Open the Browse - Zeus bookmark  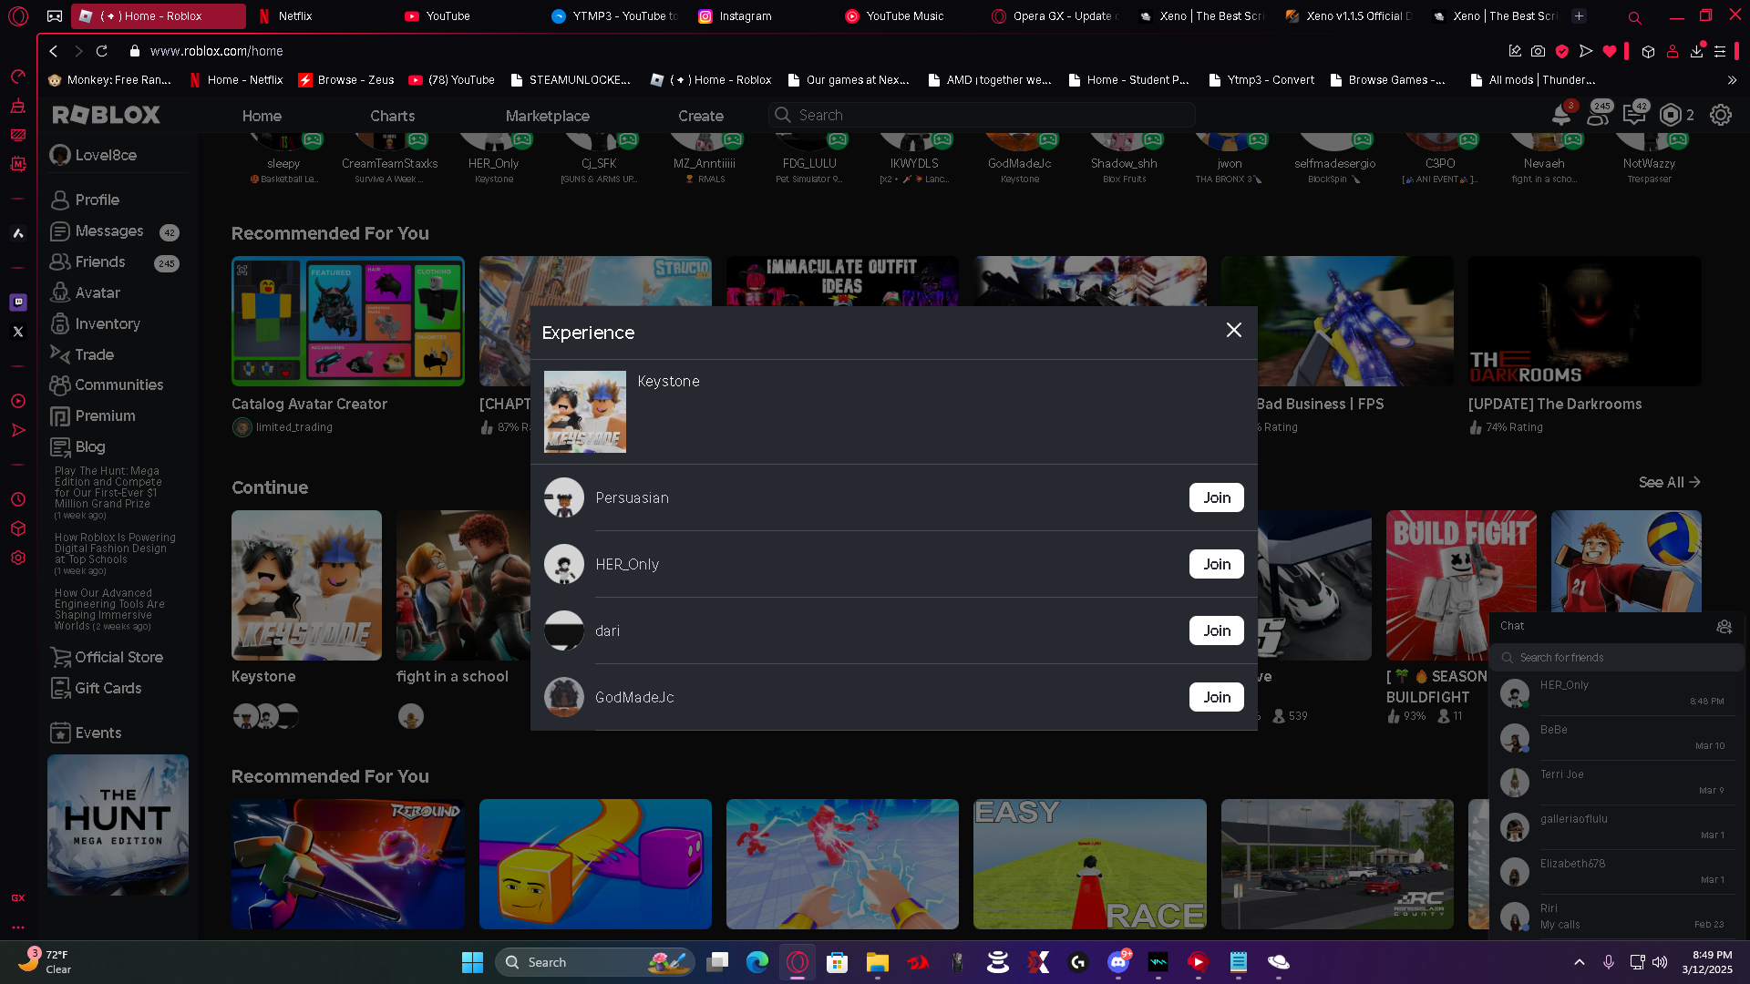coord(346,80)
